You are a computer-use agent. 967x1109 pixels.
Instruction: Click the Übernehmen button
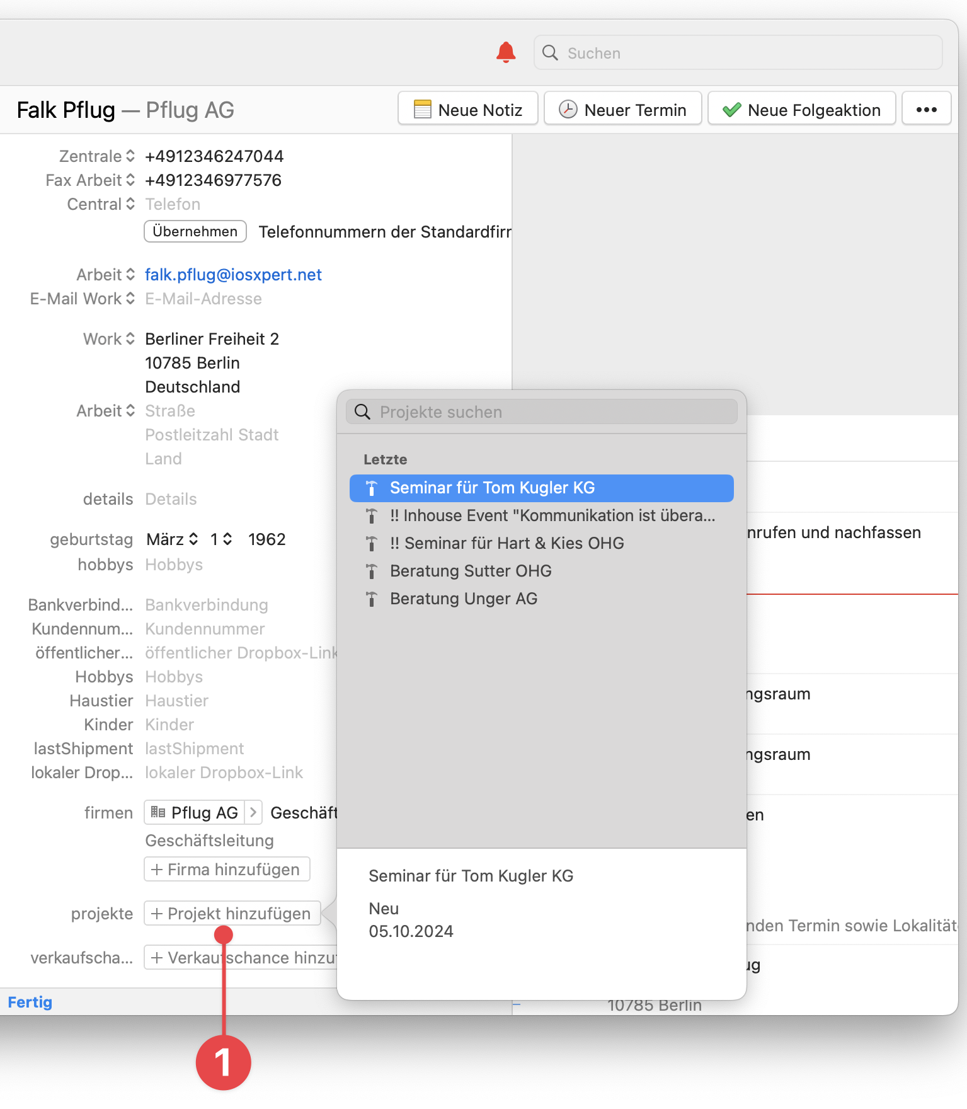195,231
